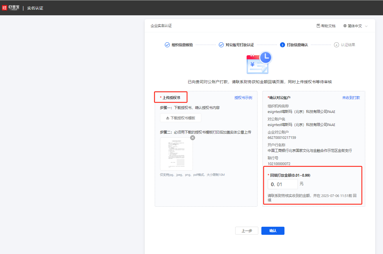Click the language dropdown chevron arrow
Image resolution: width=383 pixels, height=254 pixels.
point(366,26)
